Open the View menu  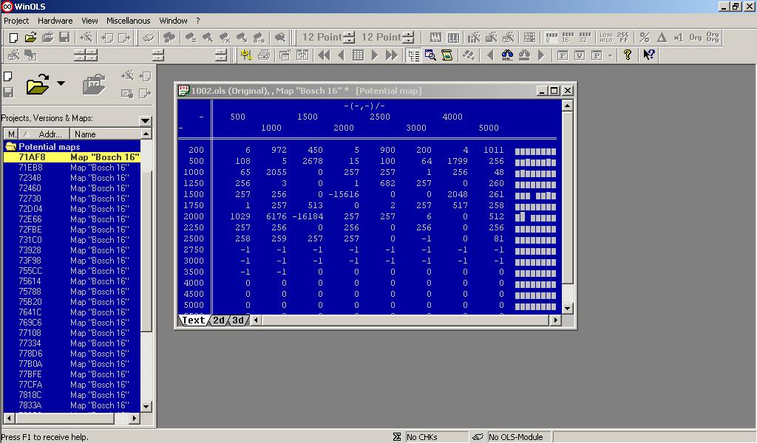tap(89, 21)
